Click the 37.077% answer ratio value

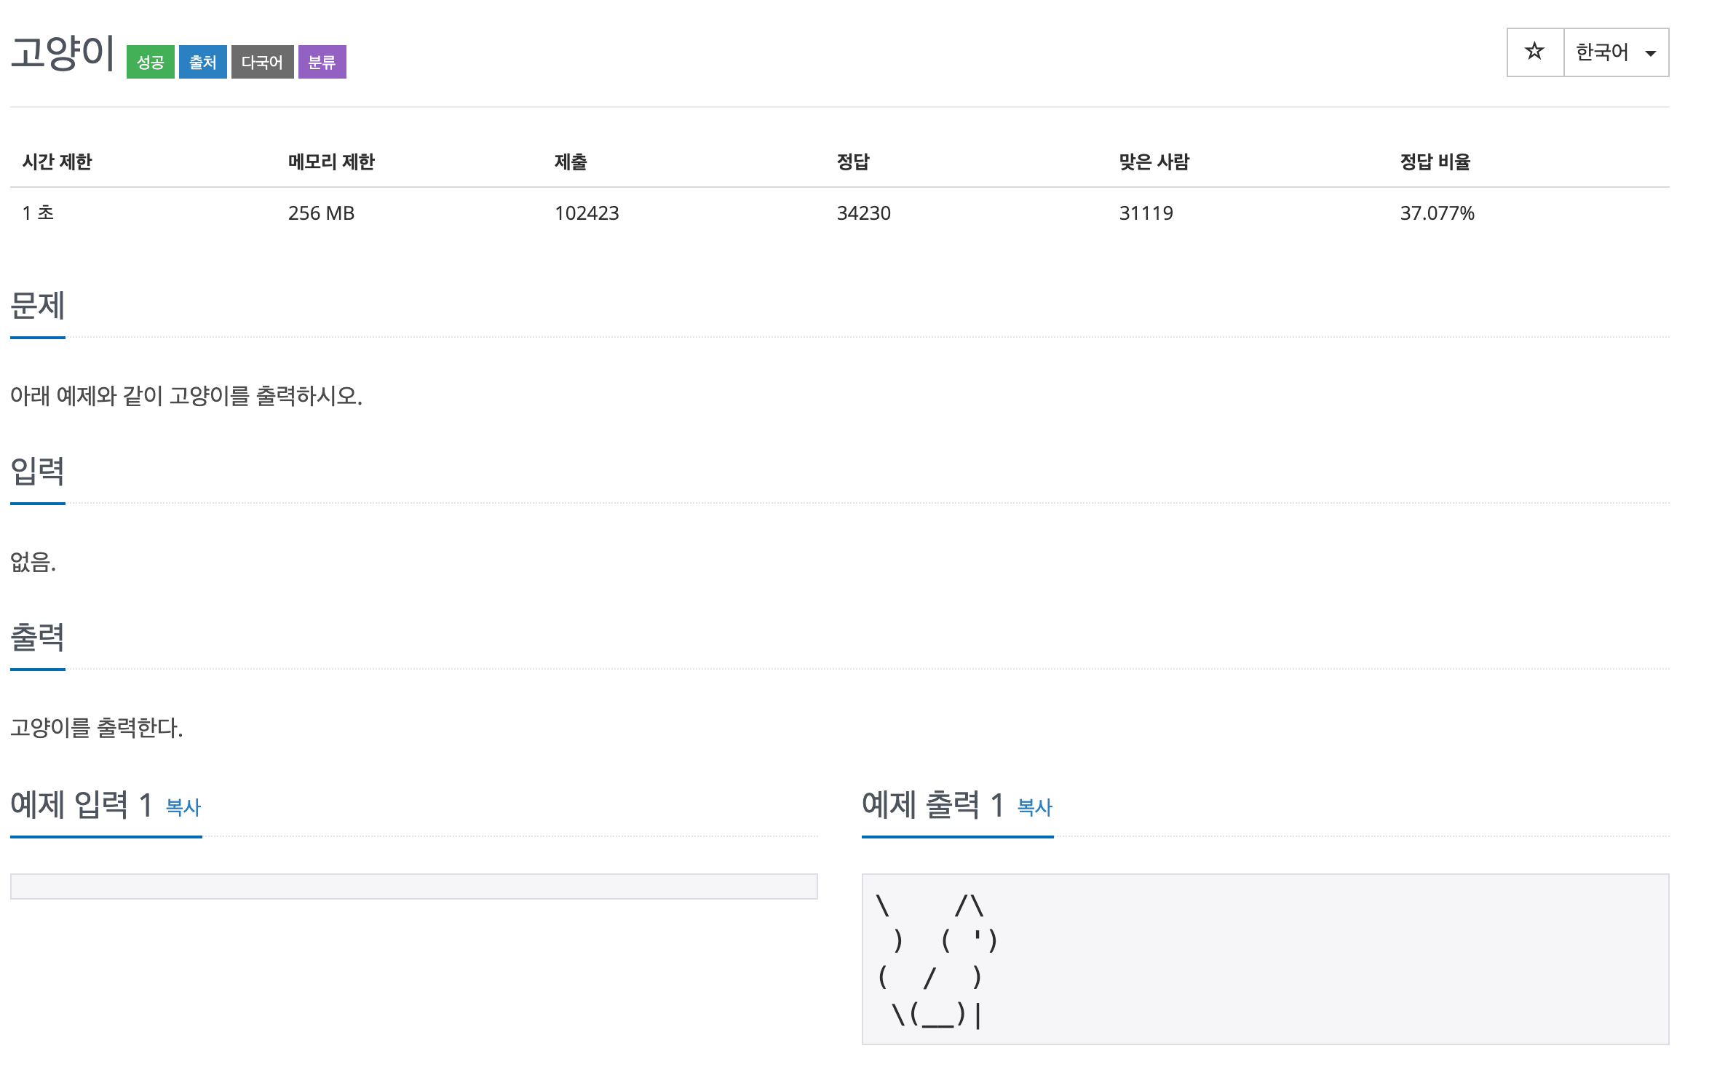tap(1437, 213)
